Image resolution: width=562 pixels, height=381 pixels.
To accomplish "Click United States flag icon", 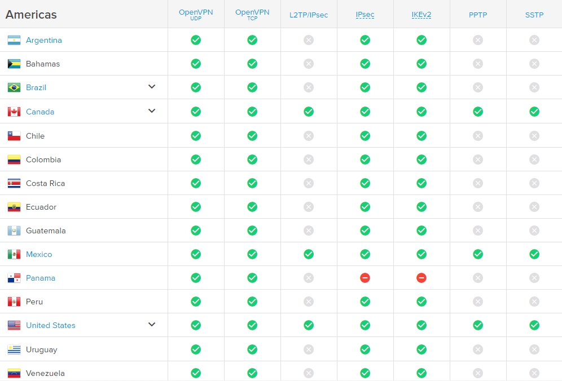I will [14, 325].
